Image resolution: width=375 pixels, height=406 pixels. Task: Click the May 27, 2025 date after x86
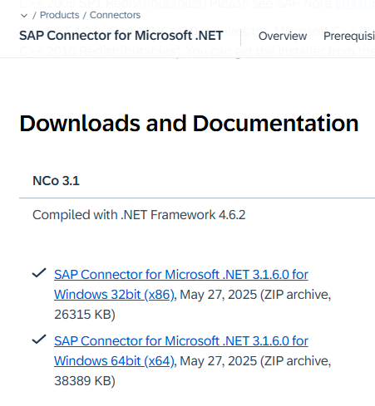coord(219,295)
